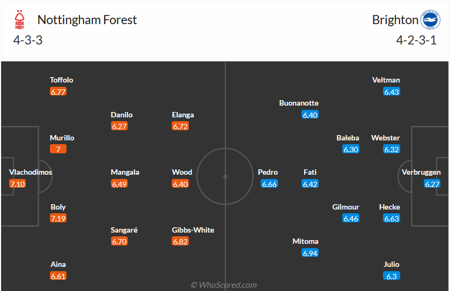Click the player name Pedro
Image resolution: width=449 pixels, height=291 pixels.
coord(268,172)
